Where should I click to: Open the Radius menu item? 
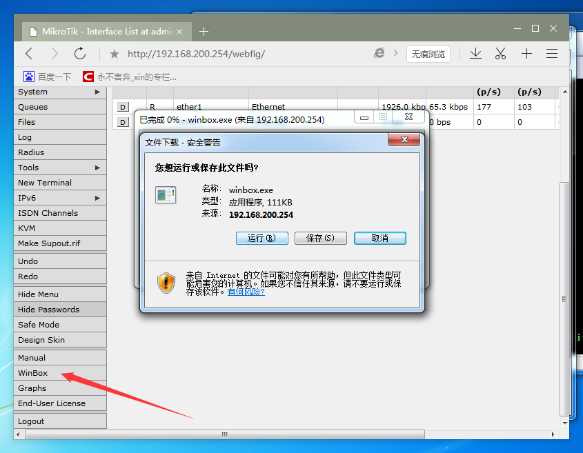[x=60, y=152]
